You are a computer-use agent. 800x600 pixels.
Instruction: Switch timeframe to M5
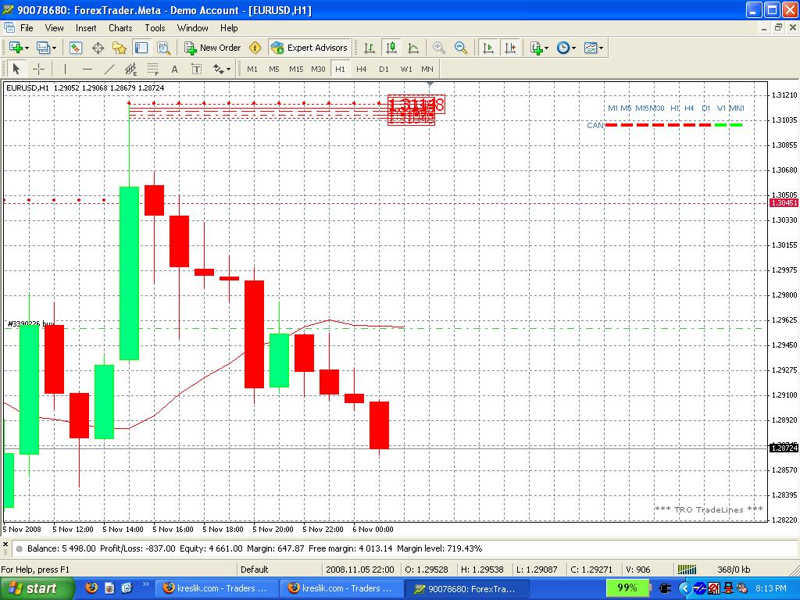click(x=274, y=69)
